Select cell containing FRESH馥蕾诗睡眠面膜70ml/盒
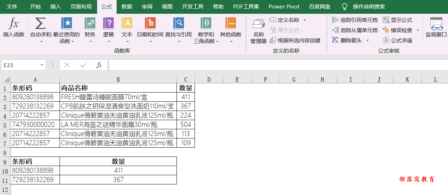This screenshot has width=448, height=195. coord(118,97)
